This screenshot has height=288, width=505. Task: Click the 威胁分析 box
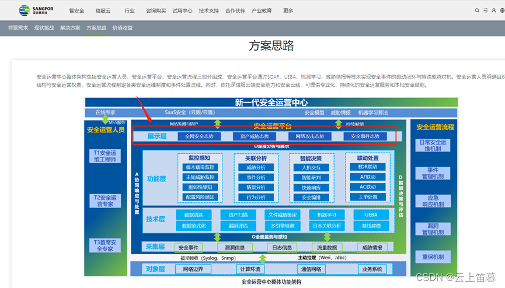[256, 167]
